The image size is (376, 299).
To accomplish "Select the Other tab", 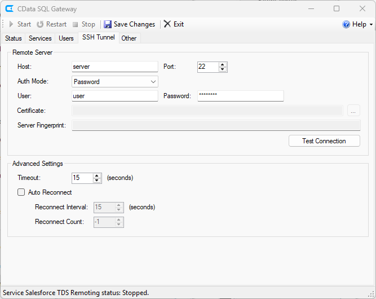I will tap(129, 38).
